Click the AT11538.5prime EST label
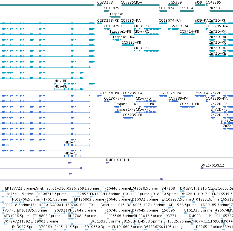Viewport: 233px width, 231px height. 182,205
